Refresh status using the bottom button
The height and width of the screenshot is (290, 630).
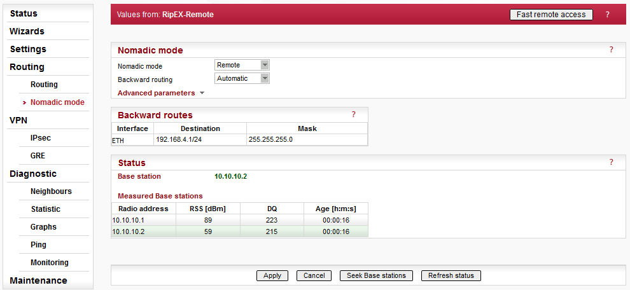(451, 275)
